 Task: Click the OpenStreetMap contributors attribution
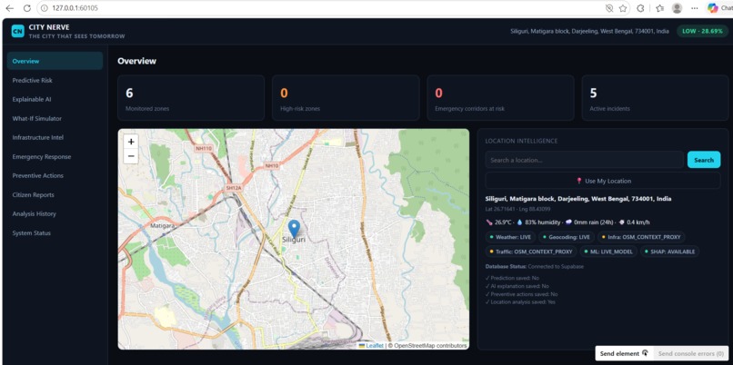pos(427,346)
